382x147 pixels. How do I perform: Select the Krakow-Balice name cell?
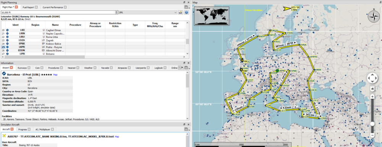pos(55,44)
